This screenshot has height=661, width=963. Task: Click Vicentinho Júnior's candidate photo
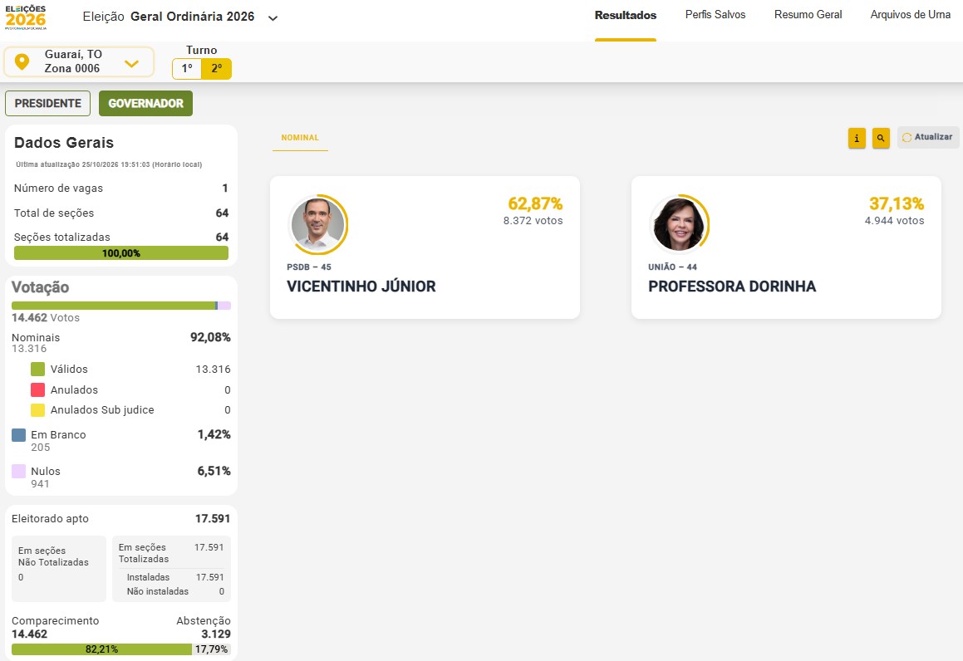click(317, 225)
